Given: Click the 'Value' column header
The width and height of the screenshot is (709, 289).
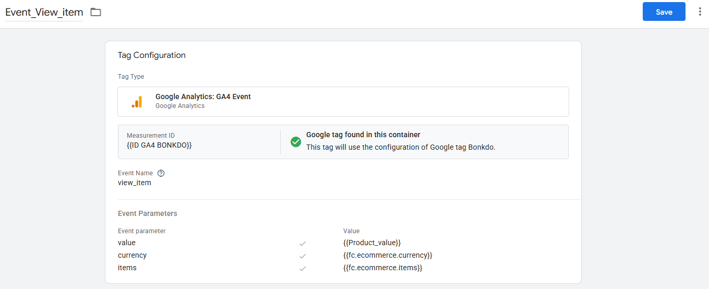Looking at the screenshot, I should click(351, 231).
